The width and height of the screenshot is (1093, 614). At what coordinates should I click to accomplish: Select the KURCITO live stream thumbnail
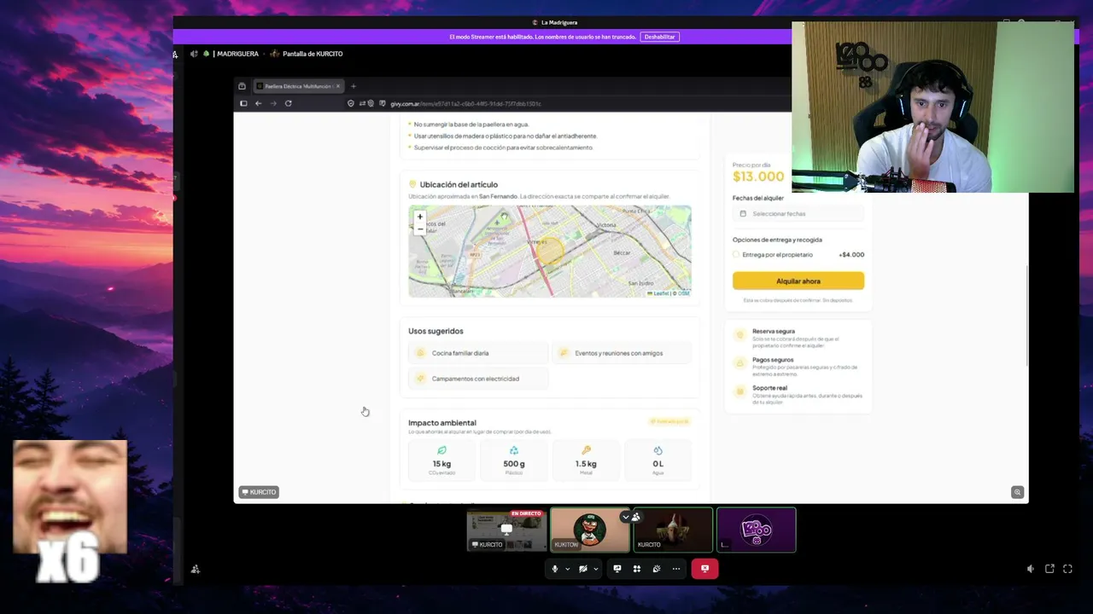coord(506,530)
